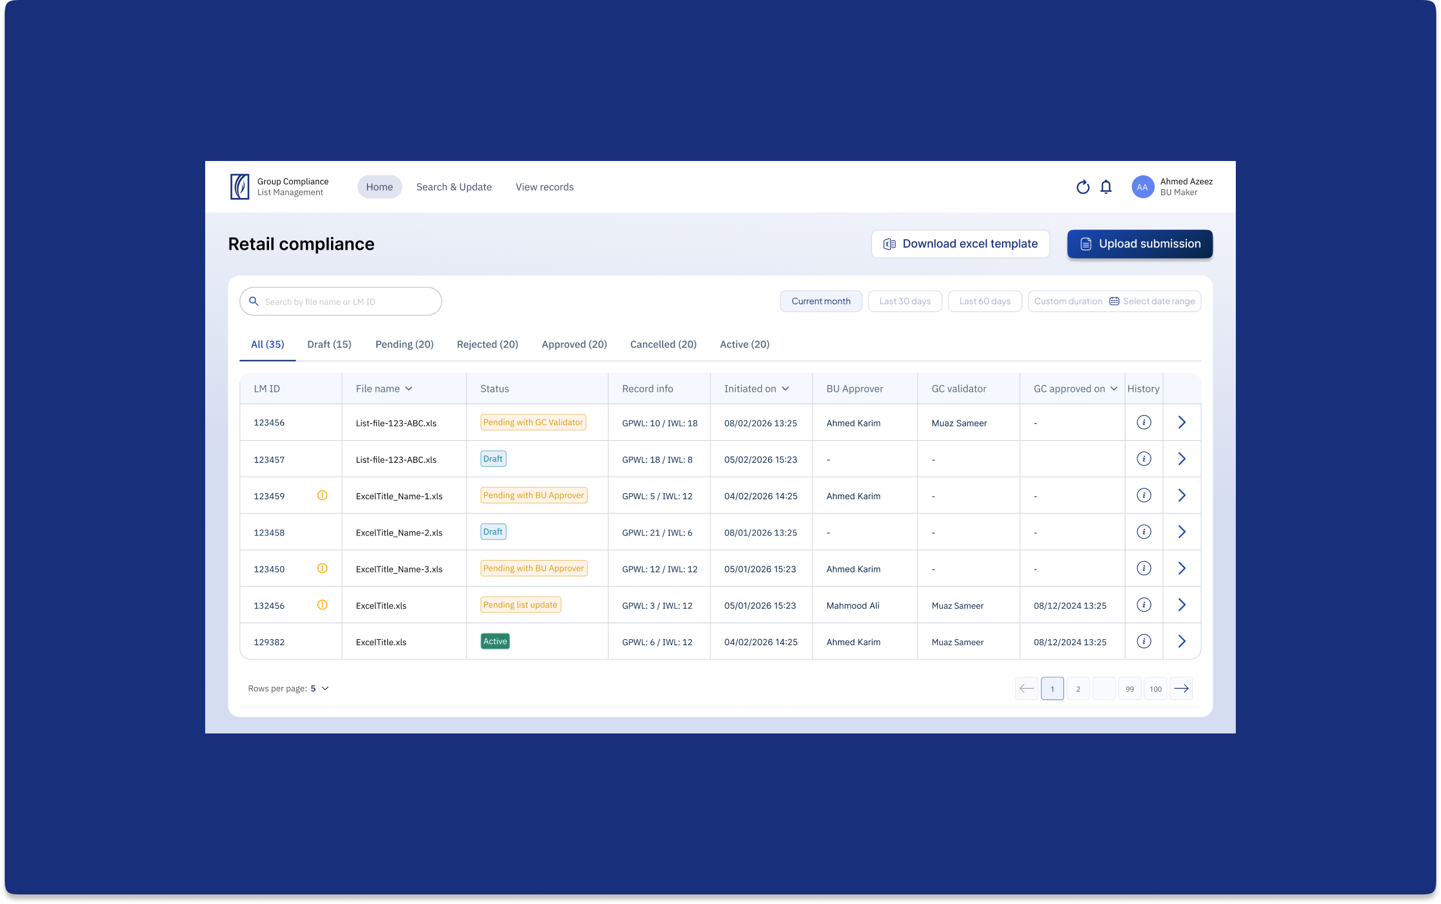Screen dimensions: 1441x904
Task: Go to previous page arrow
Action: (1026, 689)
